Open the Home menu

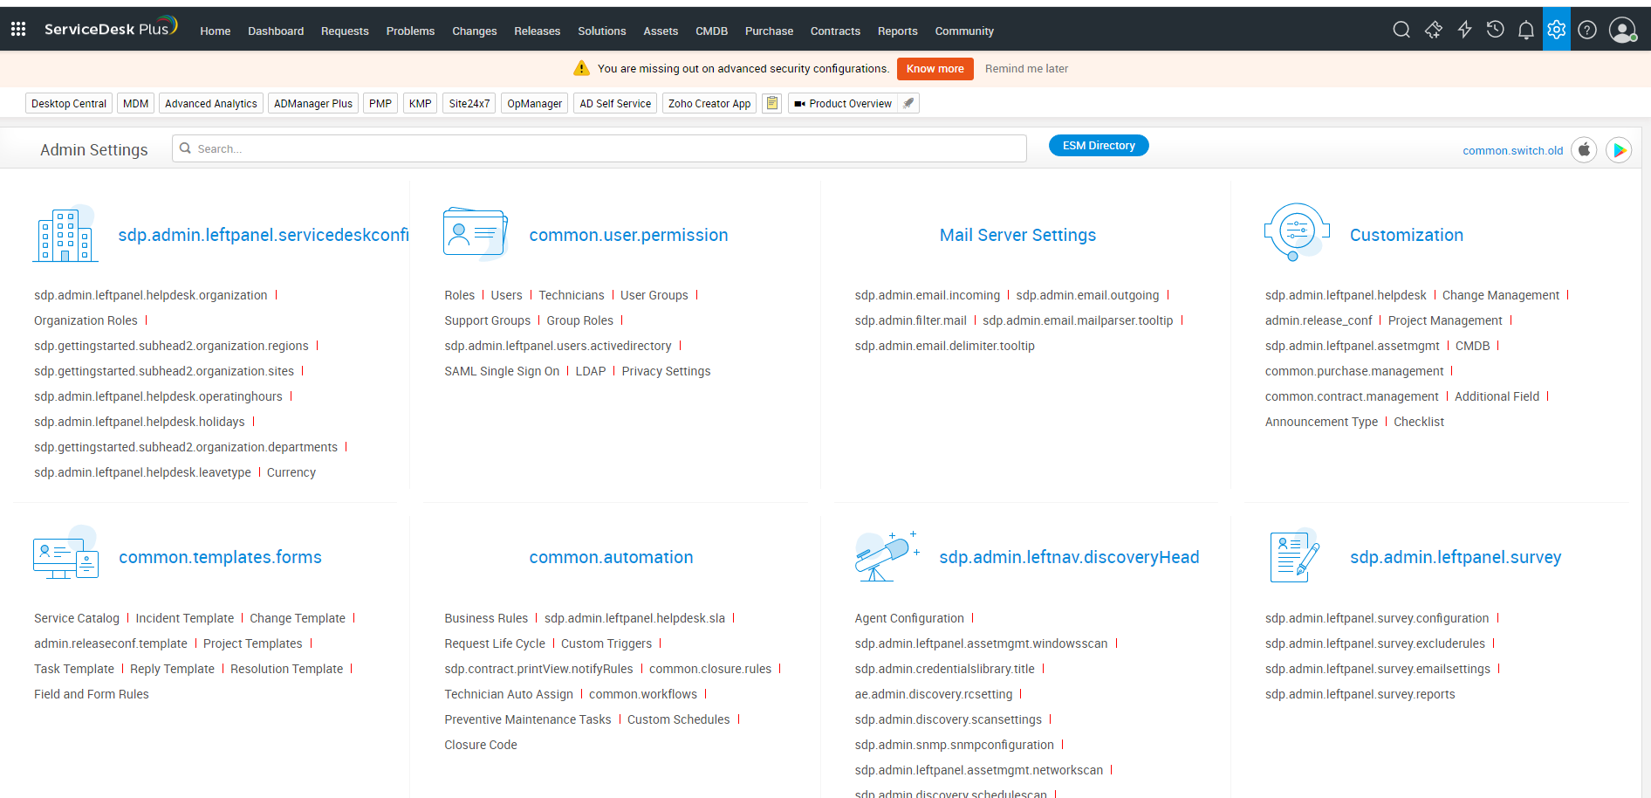click(x=216, y=31)
